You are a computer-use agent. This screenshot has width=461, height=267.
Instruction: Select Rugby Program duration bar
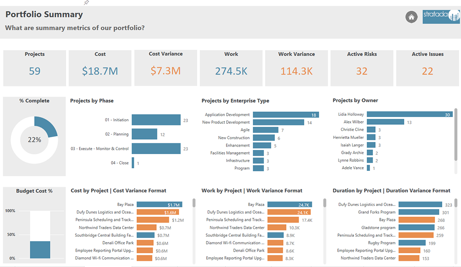click(x=412, y=243)
